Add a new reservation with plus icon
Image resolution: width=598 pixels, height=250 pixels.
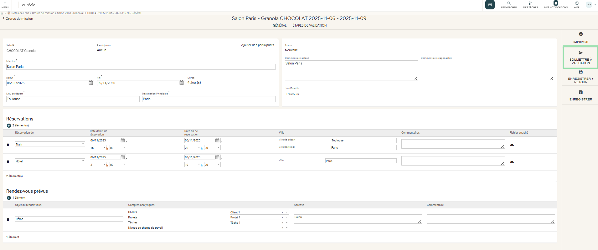(9, 125)
